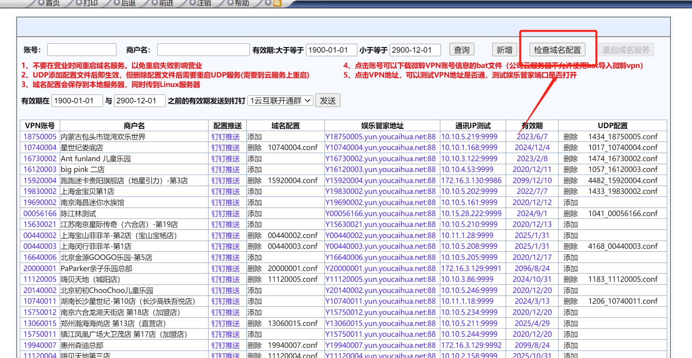
Task: Open Y18750005.yun.youcaihua.net:88 address link
Action: click(x=381, y=137)
